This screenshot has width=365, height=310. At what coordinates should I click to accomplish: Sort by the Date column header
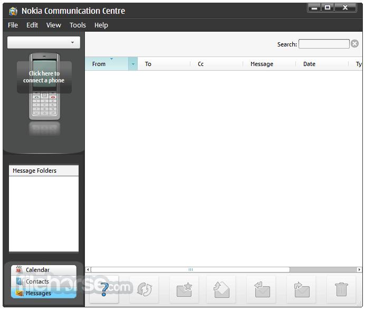322,64
